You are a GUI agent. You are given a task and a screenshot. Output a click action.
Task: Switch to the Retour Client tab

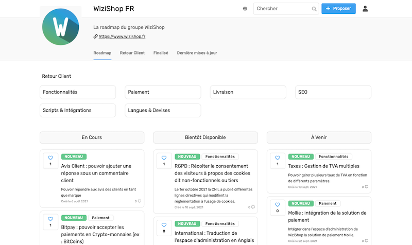click(x=132, y=53)
